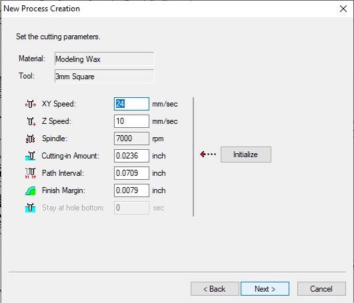Select the XY Speed input field
354x303 pixels.
point(131,104)
